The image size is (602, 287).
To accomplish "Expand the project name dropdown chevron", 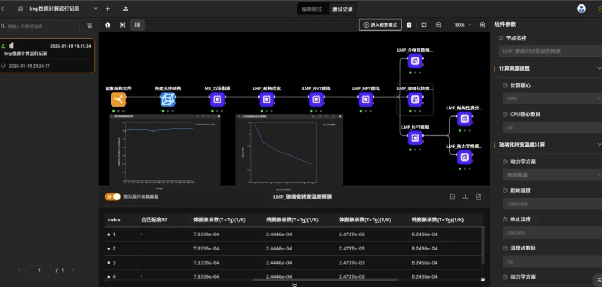I will tap(96, 8).
